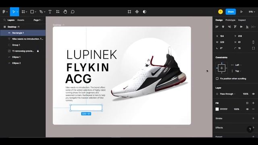Add a stroke with plus icon

pos(254,118)
